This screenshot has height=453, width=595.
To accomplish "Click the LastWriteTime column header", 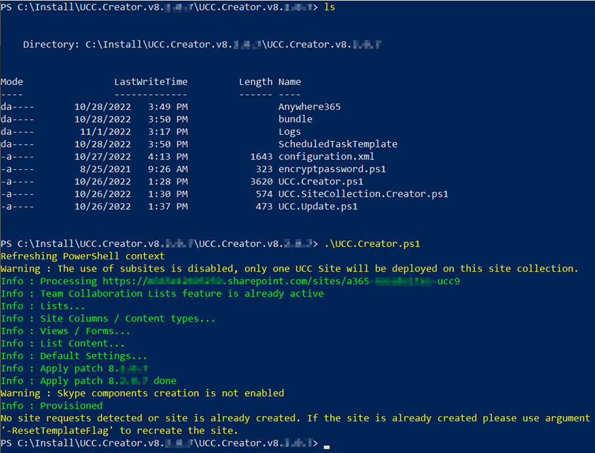I will [151, 82].
